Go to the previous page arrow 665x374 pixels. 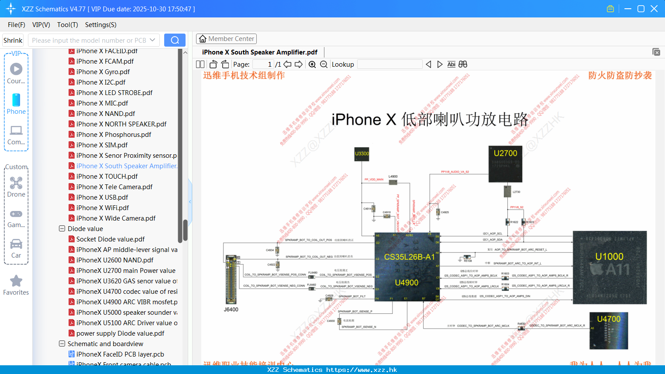[x=287, y=65]
